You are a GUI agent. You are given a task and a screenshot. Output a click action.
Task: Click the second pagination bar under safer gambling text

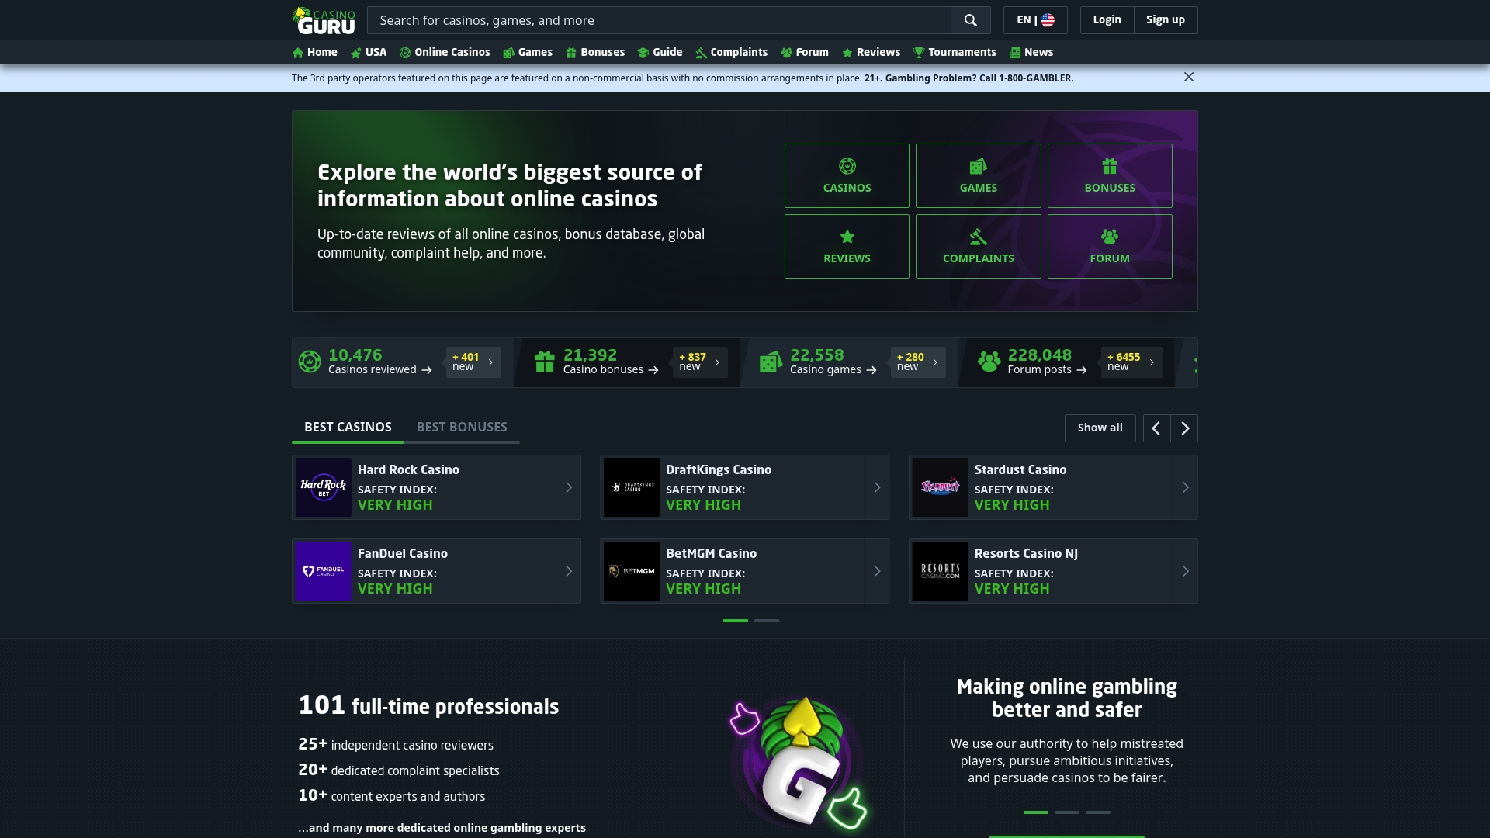click(x=1067, y=812)
